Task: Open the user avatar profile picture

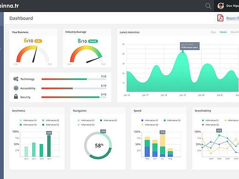Action: tap(221, 6)
